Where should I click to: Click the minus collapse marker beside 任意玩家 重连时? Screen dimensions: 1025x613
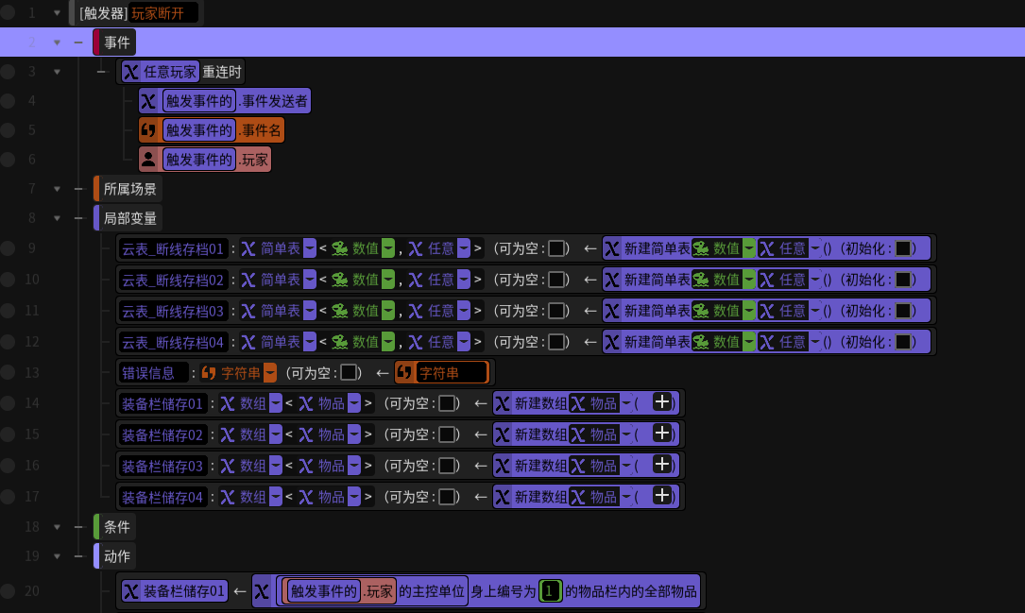click(x=101, y=72)
